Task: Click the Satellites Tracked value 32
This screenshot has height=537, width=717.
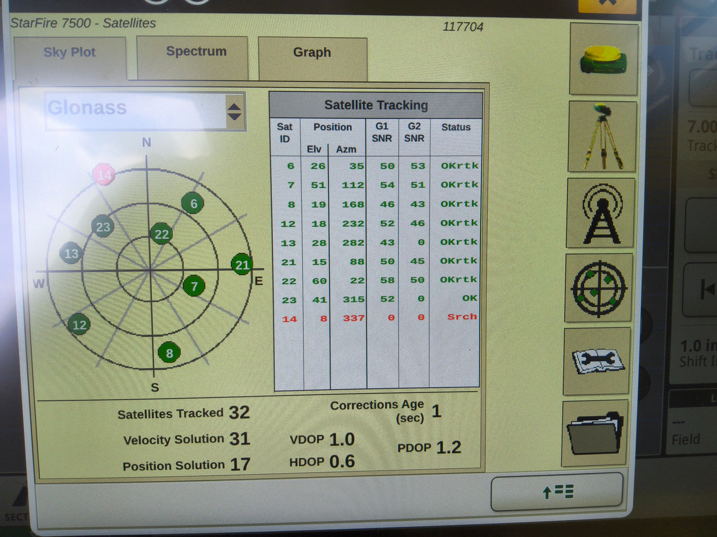Action: (x=239, y=413)
